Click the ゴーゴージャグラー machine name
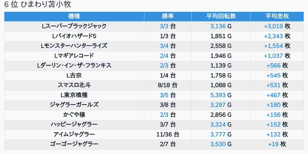308x154 pixels. tap(74, 144)
